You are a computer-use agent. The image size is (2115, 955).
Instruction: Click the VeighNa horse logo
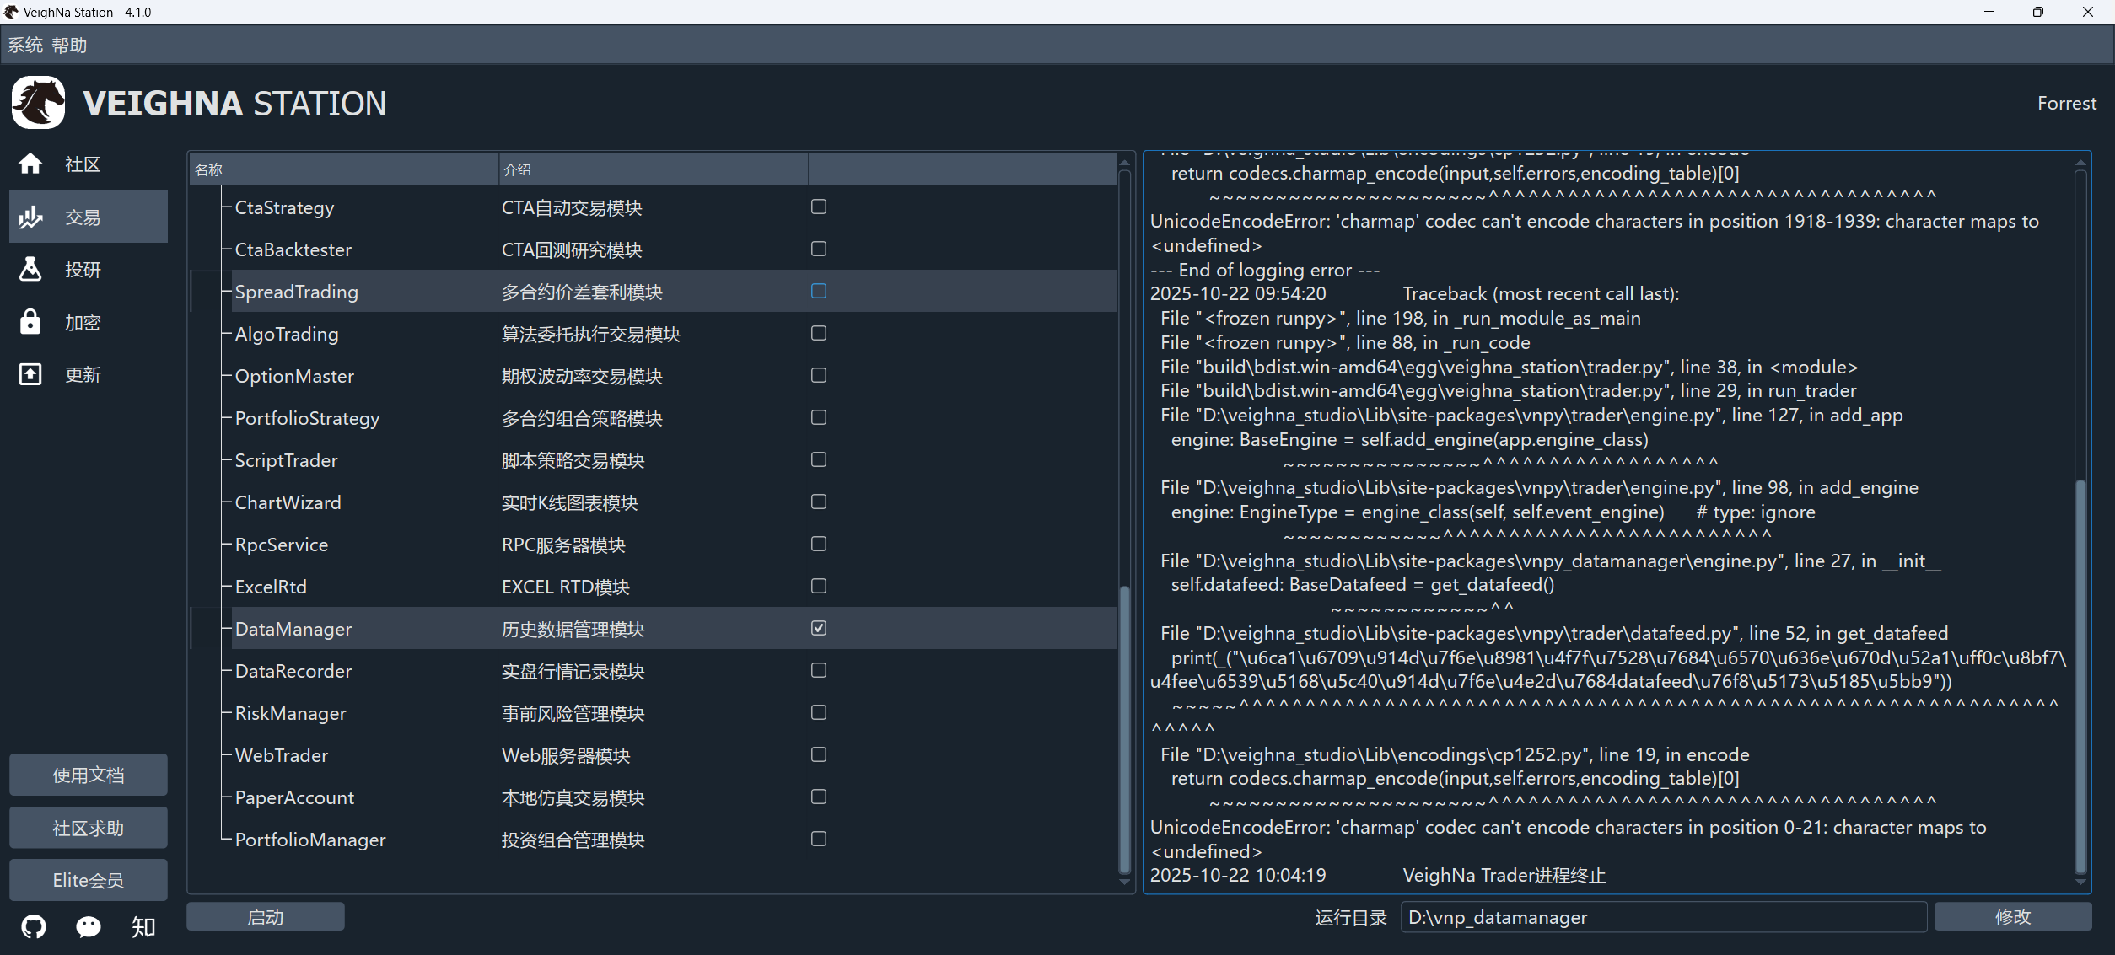[x=39, y=103]
